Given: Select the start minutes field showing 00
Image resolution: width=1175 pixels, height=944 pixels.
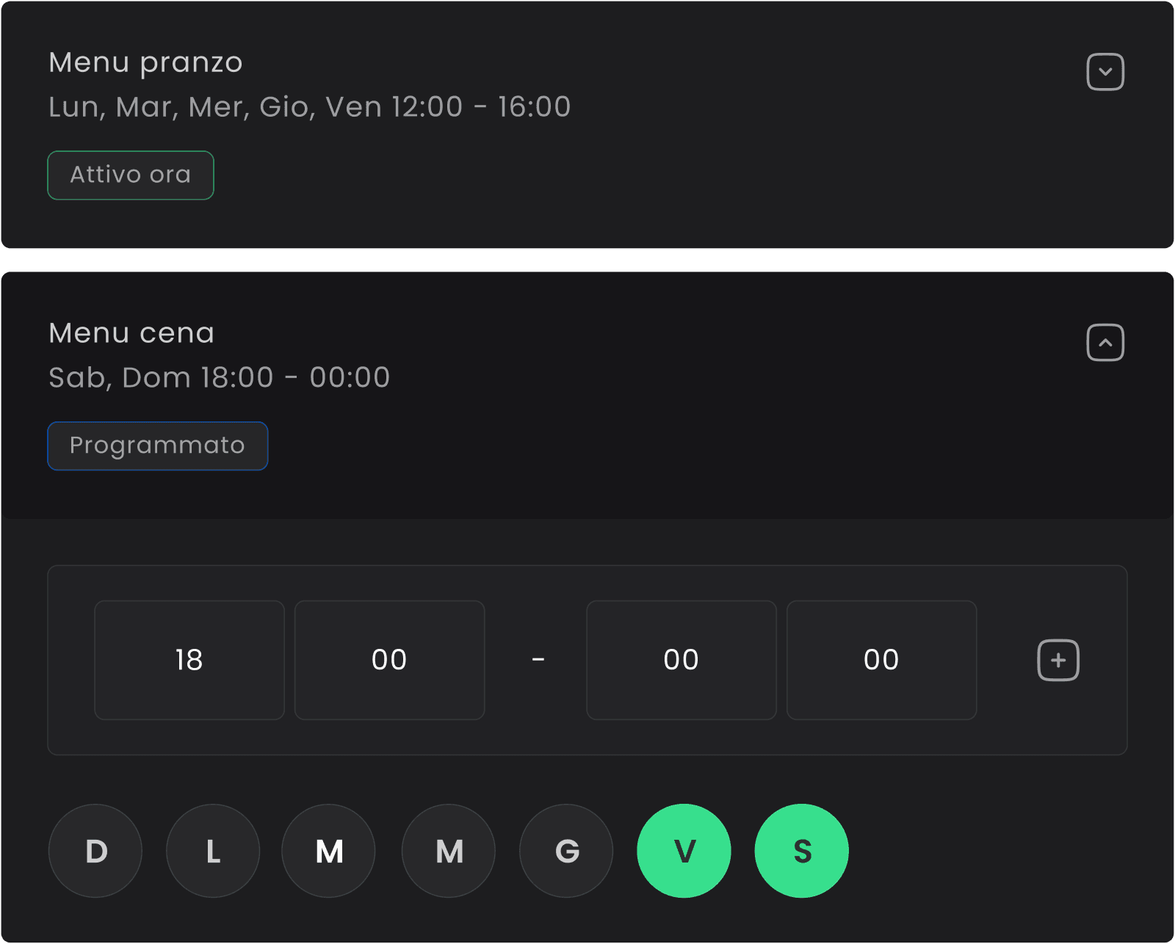Looking at the screenshot, I should tap(389, 660).
